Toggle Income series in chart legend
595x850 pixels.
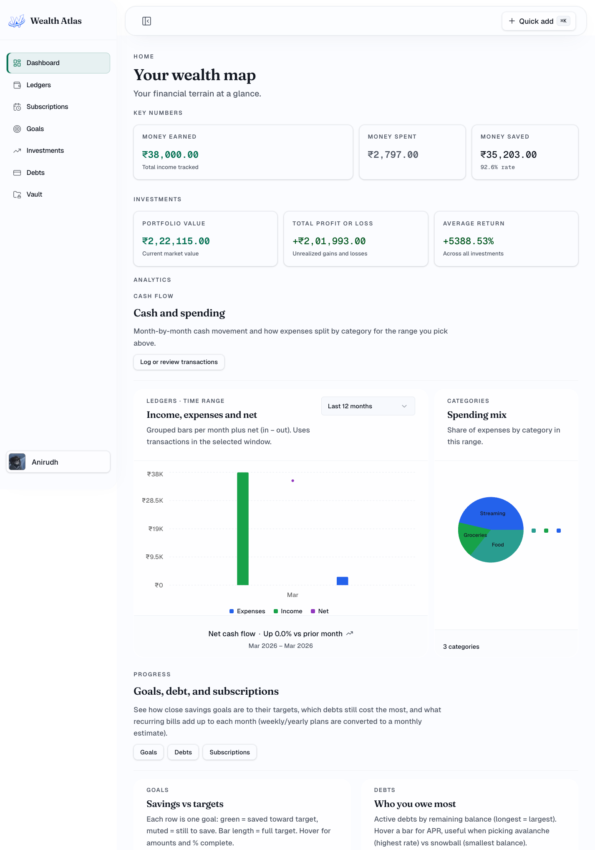(288, 611)
